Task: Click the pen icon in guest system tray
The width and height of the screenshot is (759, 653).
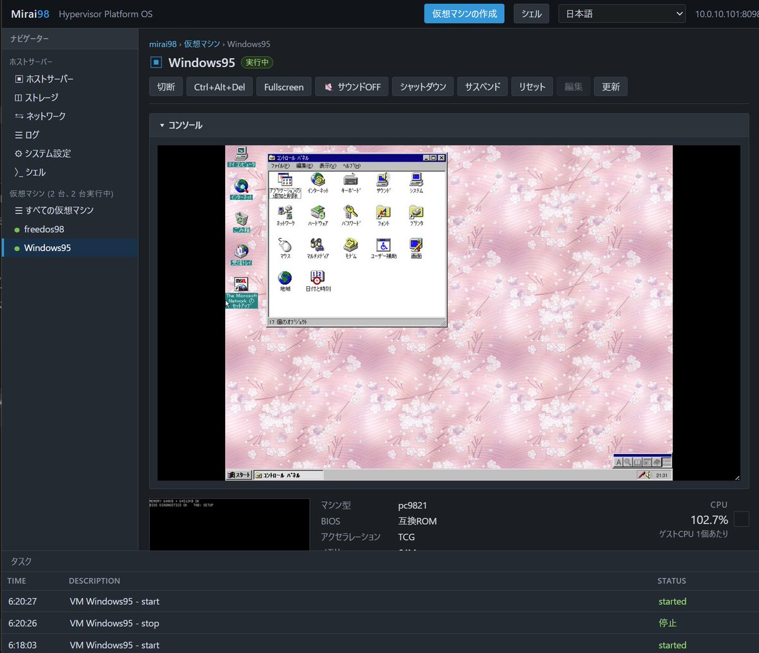Action: [641, 475]
